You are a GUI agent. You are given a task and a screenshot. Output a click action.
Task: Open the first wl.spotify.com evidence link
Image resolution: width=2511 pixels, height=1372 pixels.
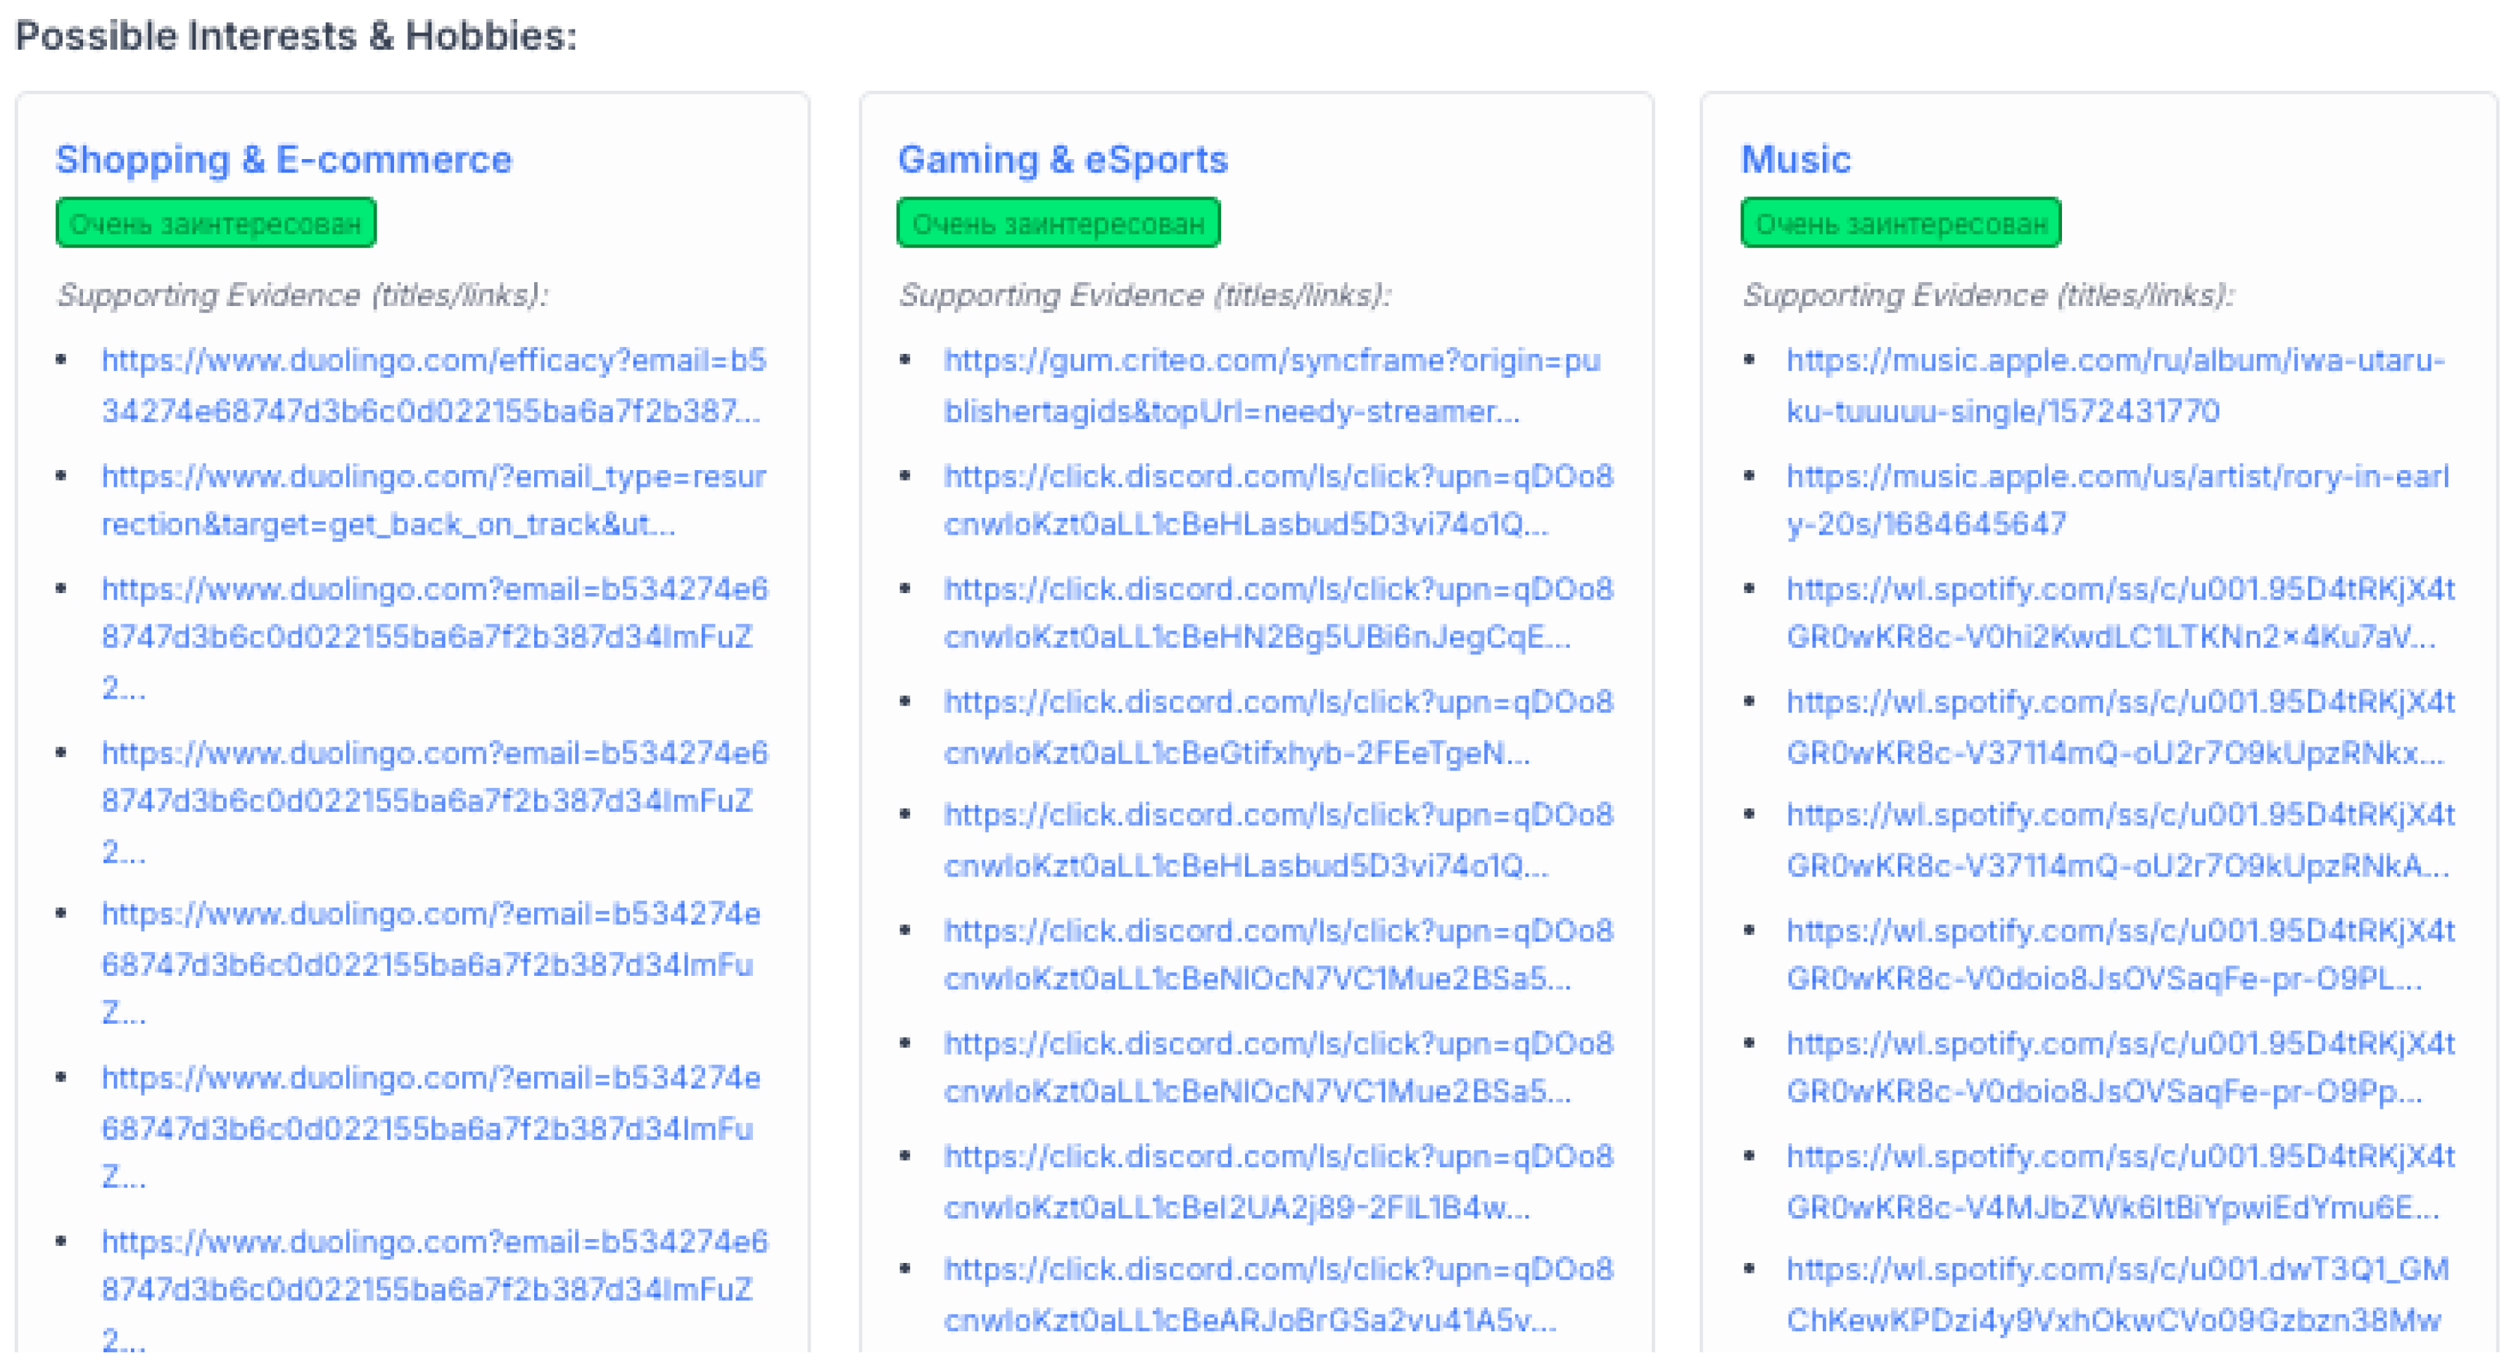[x=2120, y=614]
